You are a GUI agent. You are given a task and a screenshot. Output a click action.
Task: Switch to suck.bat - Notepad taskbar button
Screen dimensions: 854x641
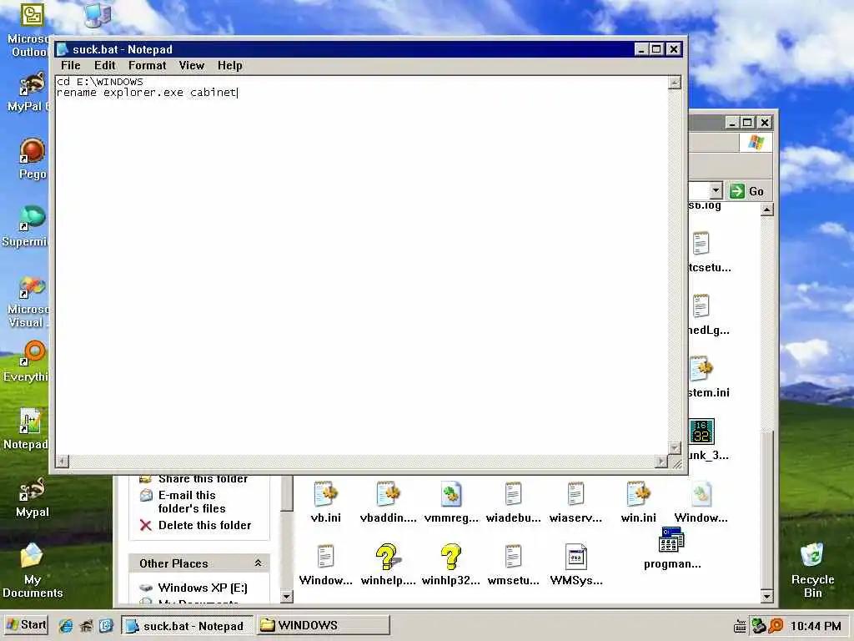point(187,626)
